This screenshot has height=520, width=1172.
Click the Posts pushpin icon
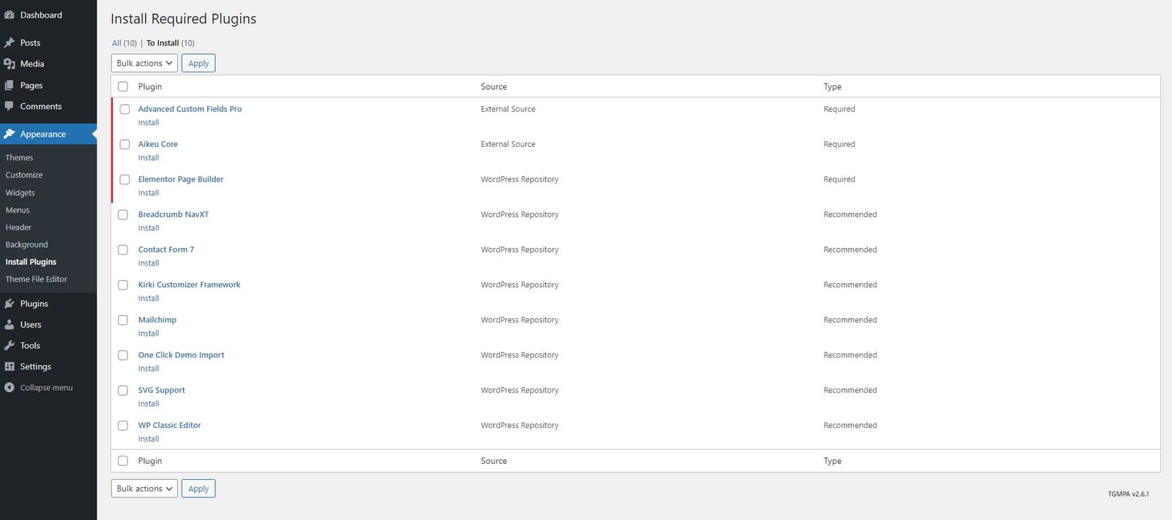10,43
